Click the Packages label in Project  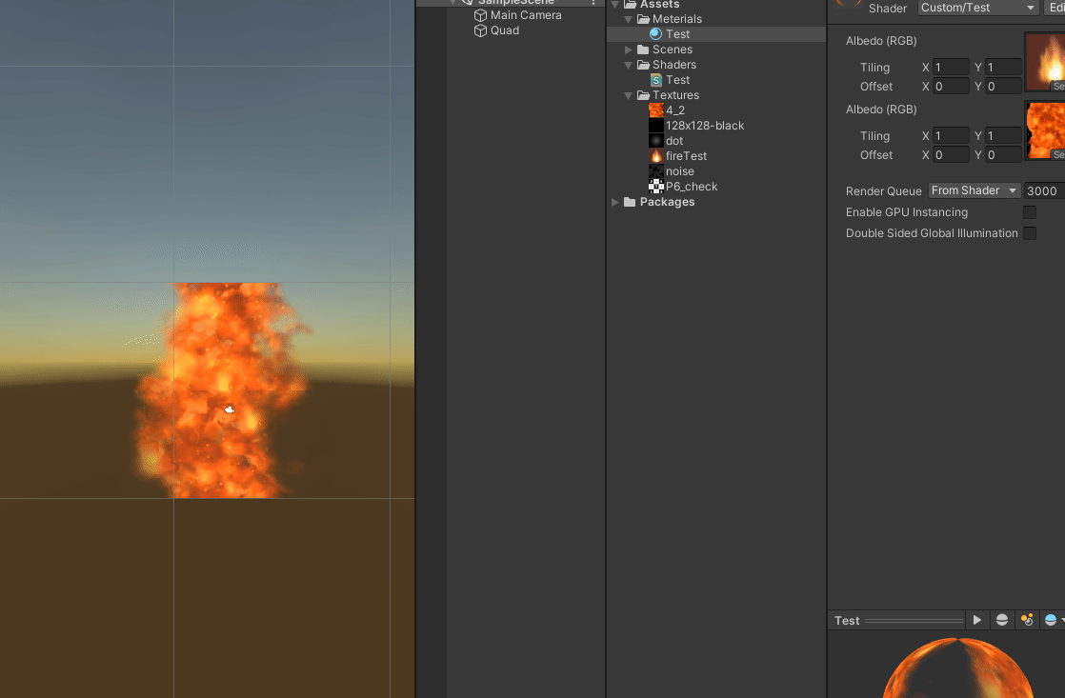click(x=667, y=202)
